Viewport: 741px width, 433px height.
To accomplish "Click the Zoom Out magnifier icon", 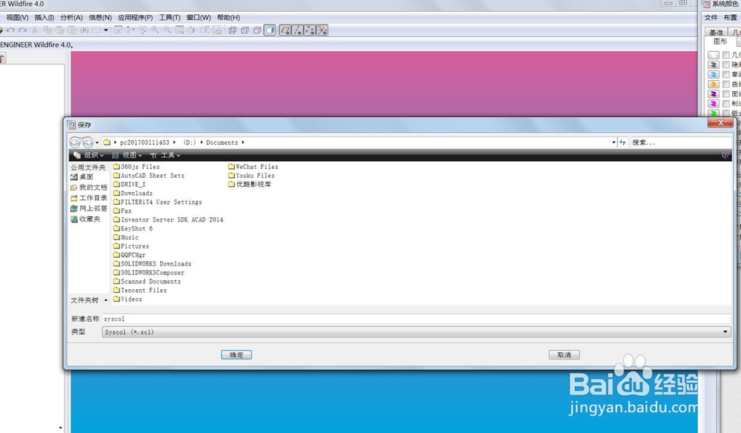I will (167, 30).
